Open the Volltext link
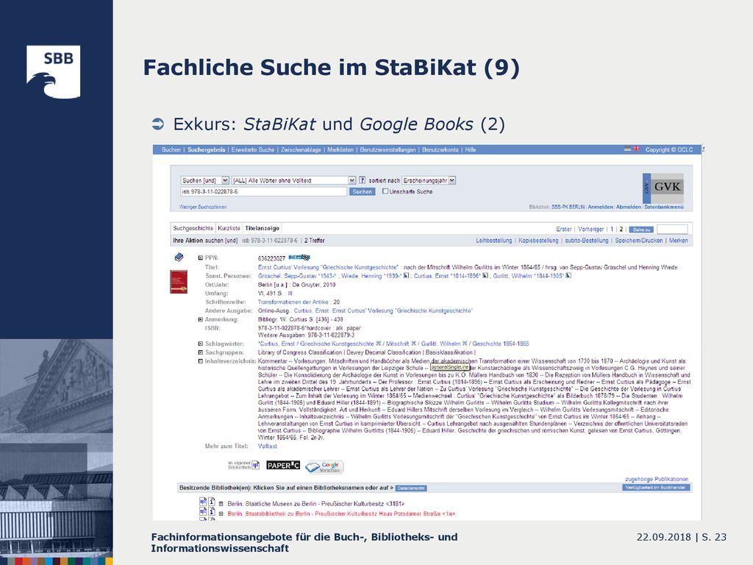 [x=268, y=447]
